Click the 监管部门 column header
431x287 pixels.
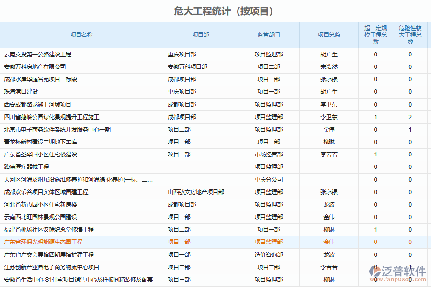click(269, 35)
